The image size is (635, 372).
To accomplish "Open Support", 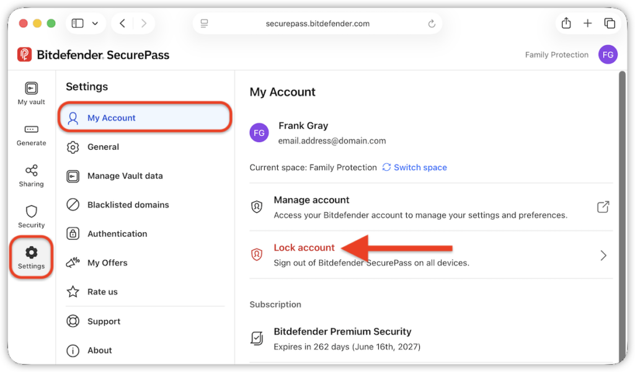I will 145,321.
